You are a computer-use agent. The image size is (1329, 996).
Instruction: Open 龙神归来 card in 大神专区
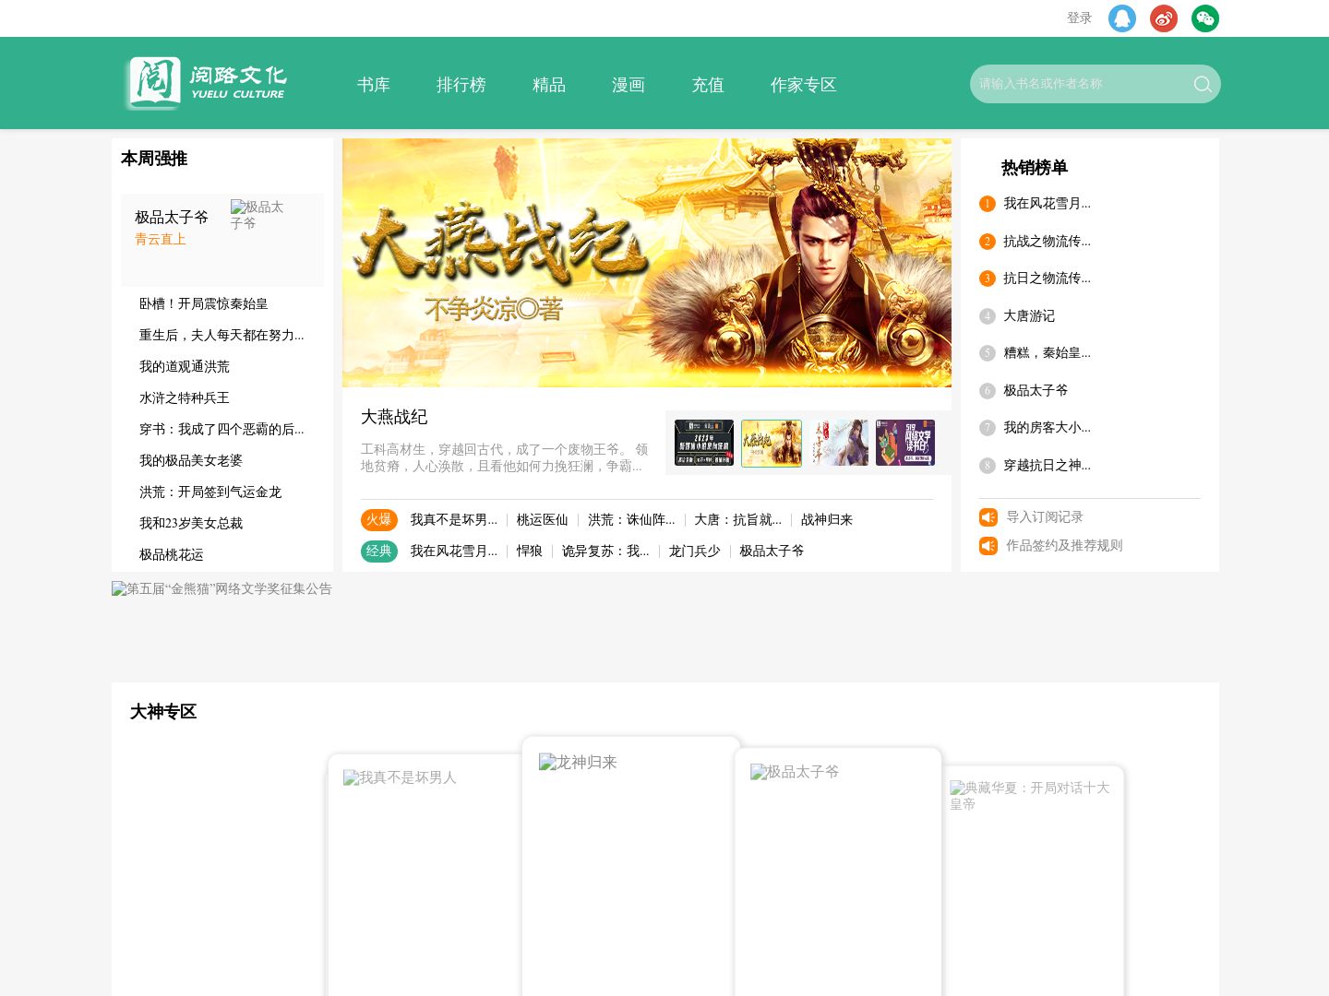[x=631, y=866]
